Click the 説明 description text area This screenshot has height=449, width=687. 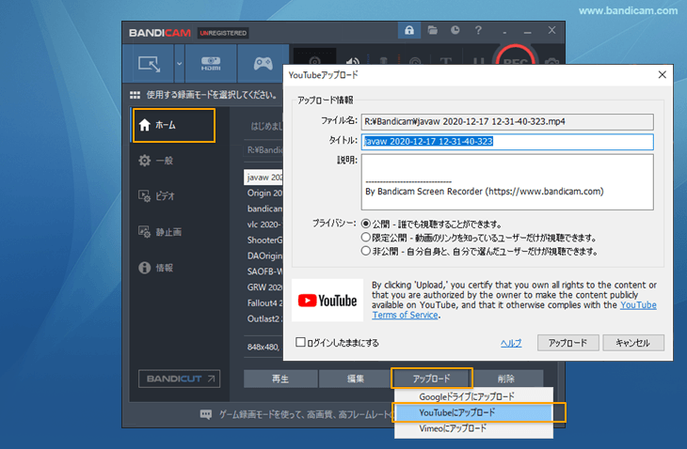[x=507, y=182]
